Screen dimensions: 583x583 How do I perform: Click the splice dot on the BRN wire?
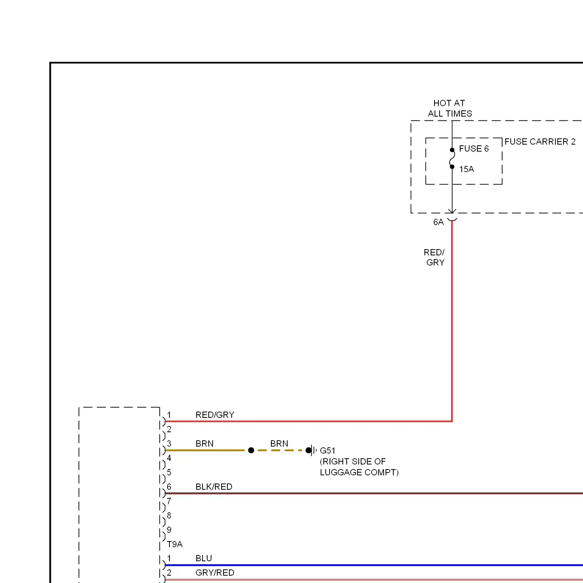251,450
